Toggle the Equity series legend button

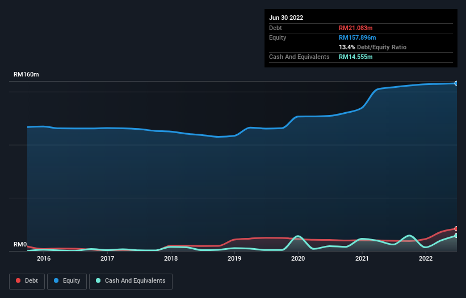[67, 281]
